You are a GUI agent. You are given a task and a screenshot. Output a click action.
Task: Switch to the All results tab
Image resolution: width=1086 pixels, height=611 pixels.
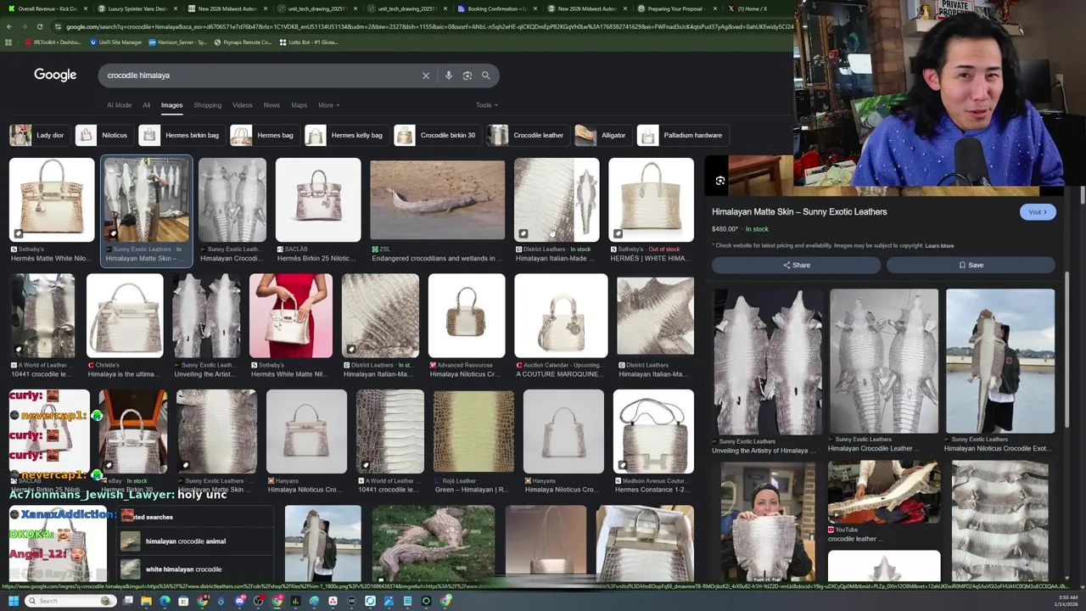(x=146, y=105)
